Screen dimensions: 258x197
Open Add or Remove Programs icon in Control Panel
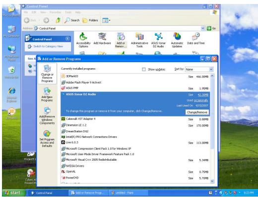pos(121,40)
